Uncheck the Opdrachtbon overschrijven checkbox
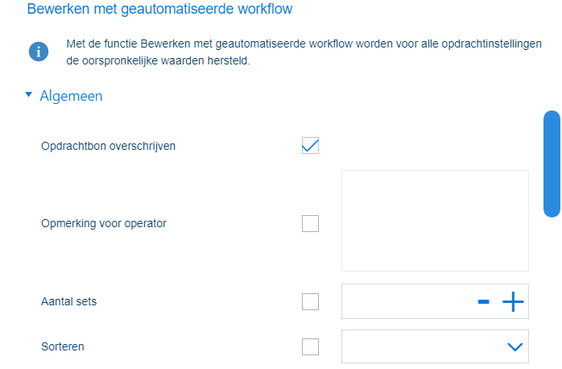This screenshot has width=562, height=369. tap(310, 146)
